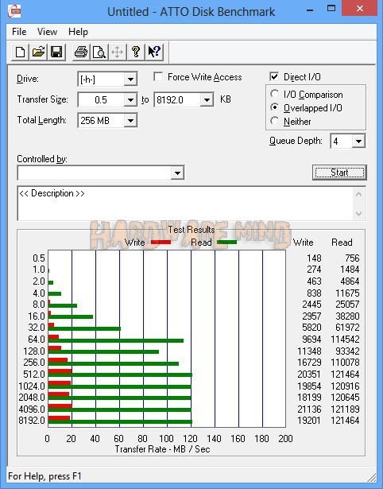Maximize the ATTO Disk Benchmark window

[331, 9]
